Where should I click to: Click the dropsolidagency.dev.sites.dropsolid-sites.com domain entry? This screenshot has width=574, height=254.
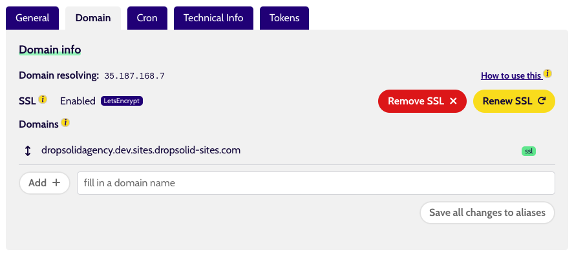click(x=141, y=150)
